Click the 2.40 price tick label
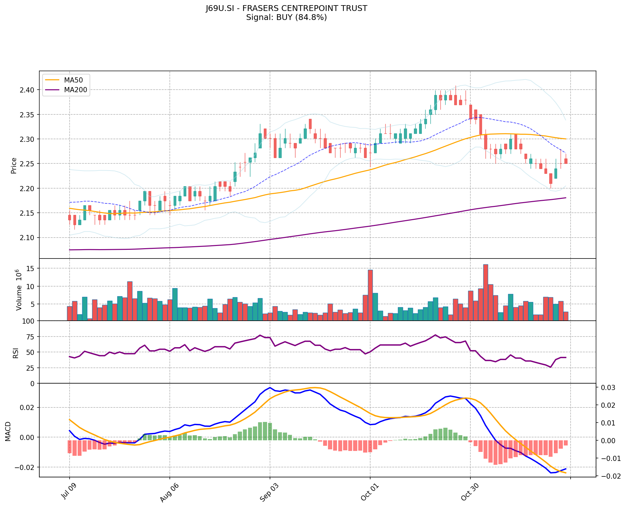This screenshot has width=626, height=508. pyautogui.click(x=27, y=90)
